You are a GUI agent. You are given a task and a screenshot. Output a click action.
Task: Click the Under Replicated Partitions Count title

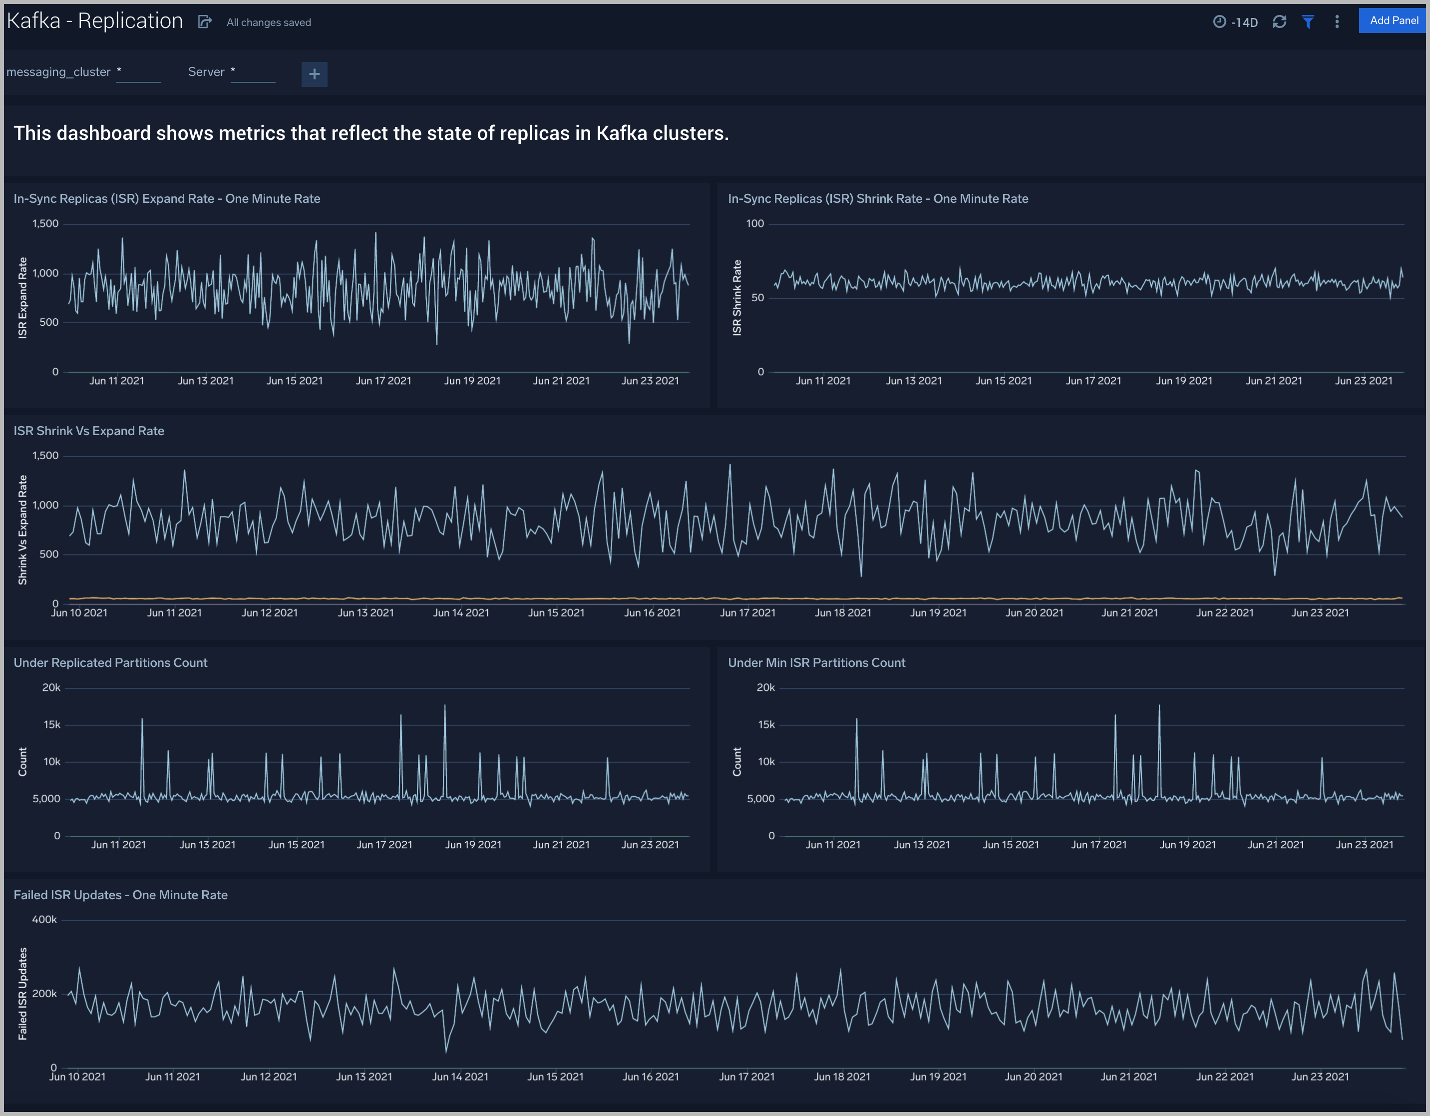point(111,662)
